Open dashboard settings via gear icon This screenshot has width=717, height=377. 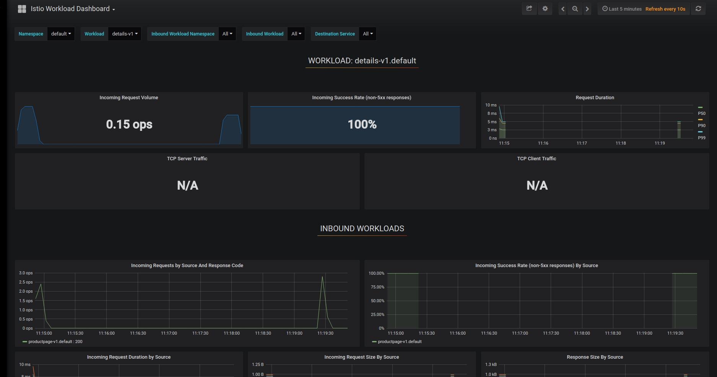pos(545,8)
